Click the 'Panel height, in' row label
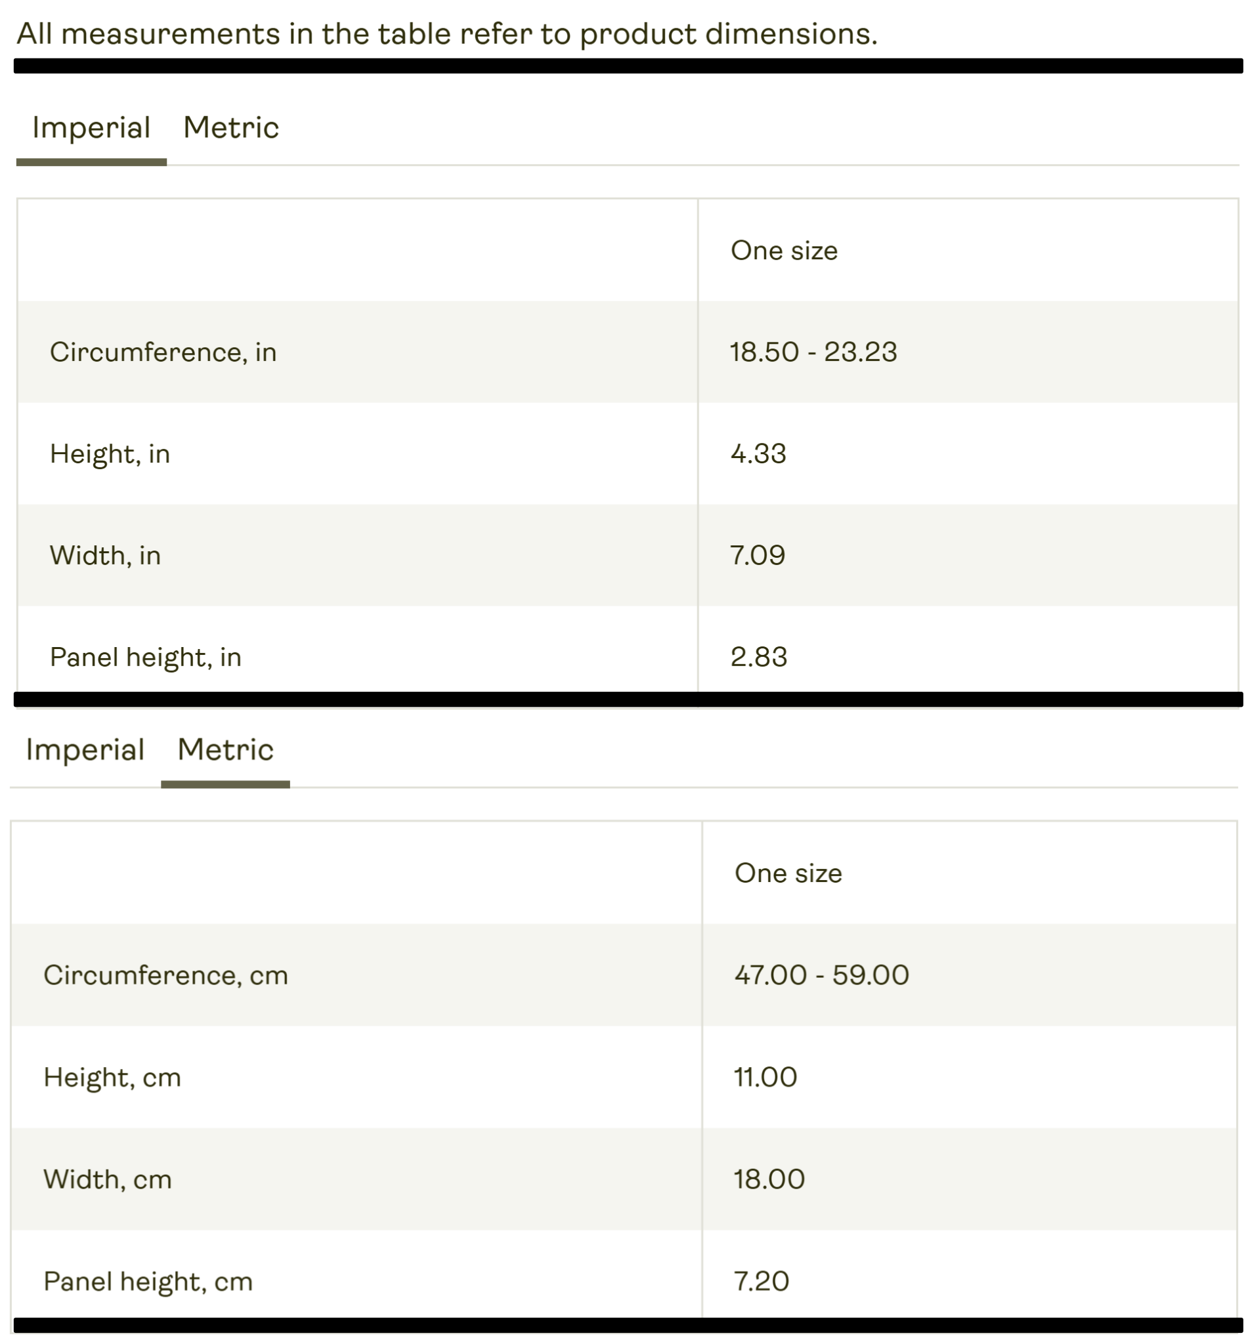Viewport: 1248px width, 1344px height. [146, 657]
